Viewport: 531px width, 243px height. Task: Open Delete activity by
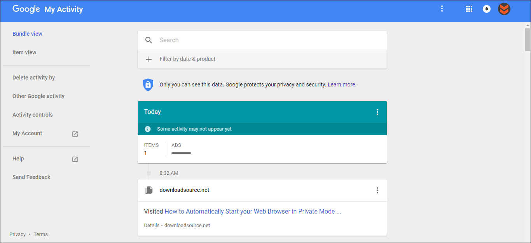(33, 78)
